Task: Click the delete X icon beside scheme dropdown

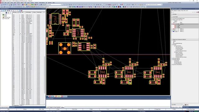Action: click(x=187, y=105)
